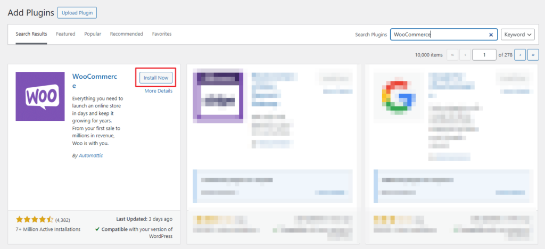545x249 pixels.
Task: Open the WooCommerce plugin title link
Action: point(95,81)
